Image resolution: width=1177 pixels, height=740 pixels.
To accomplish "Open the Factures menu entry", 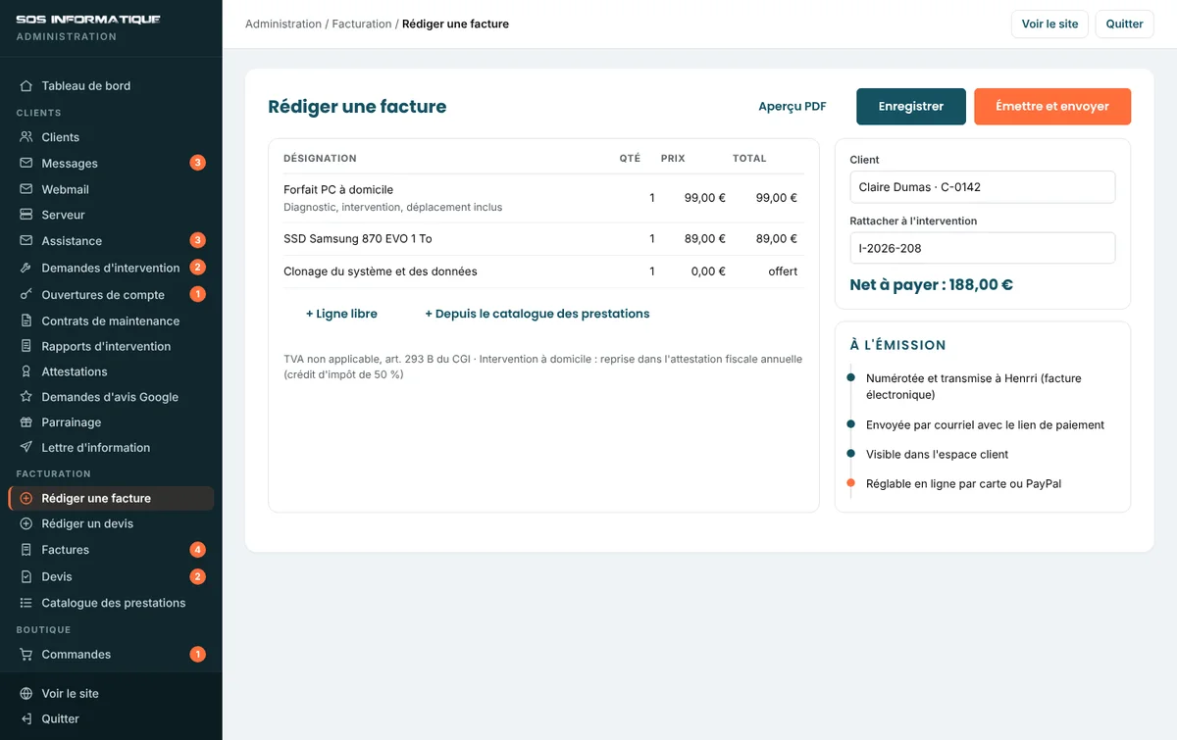I will 111,550.
